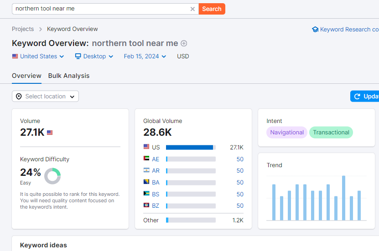Switch to the Overview tab

pyautogui.click(x=26, y=76)
